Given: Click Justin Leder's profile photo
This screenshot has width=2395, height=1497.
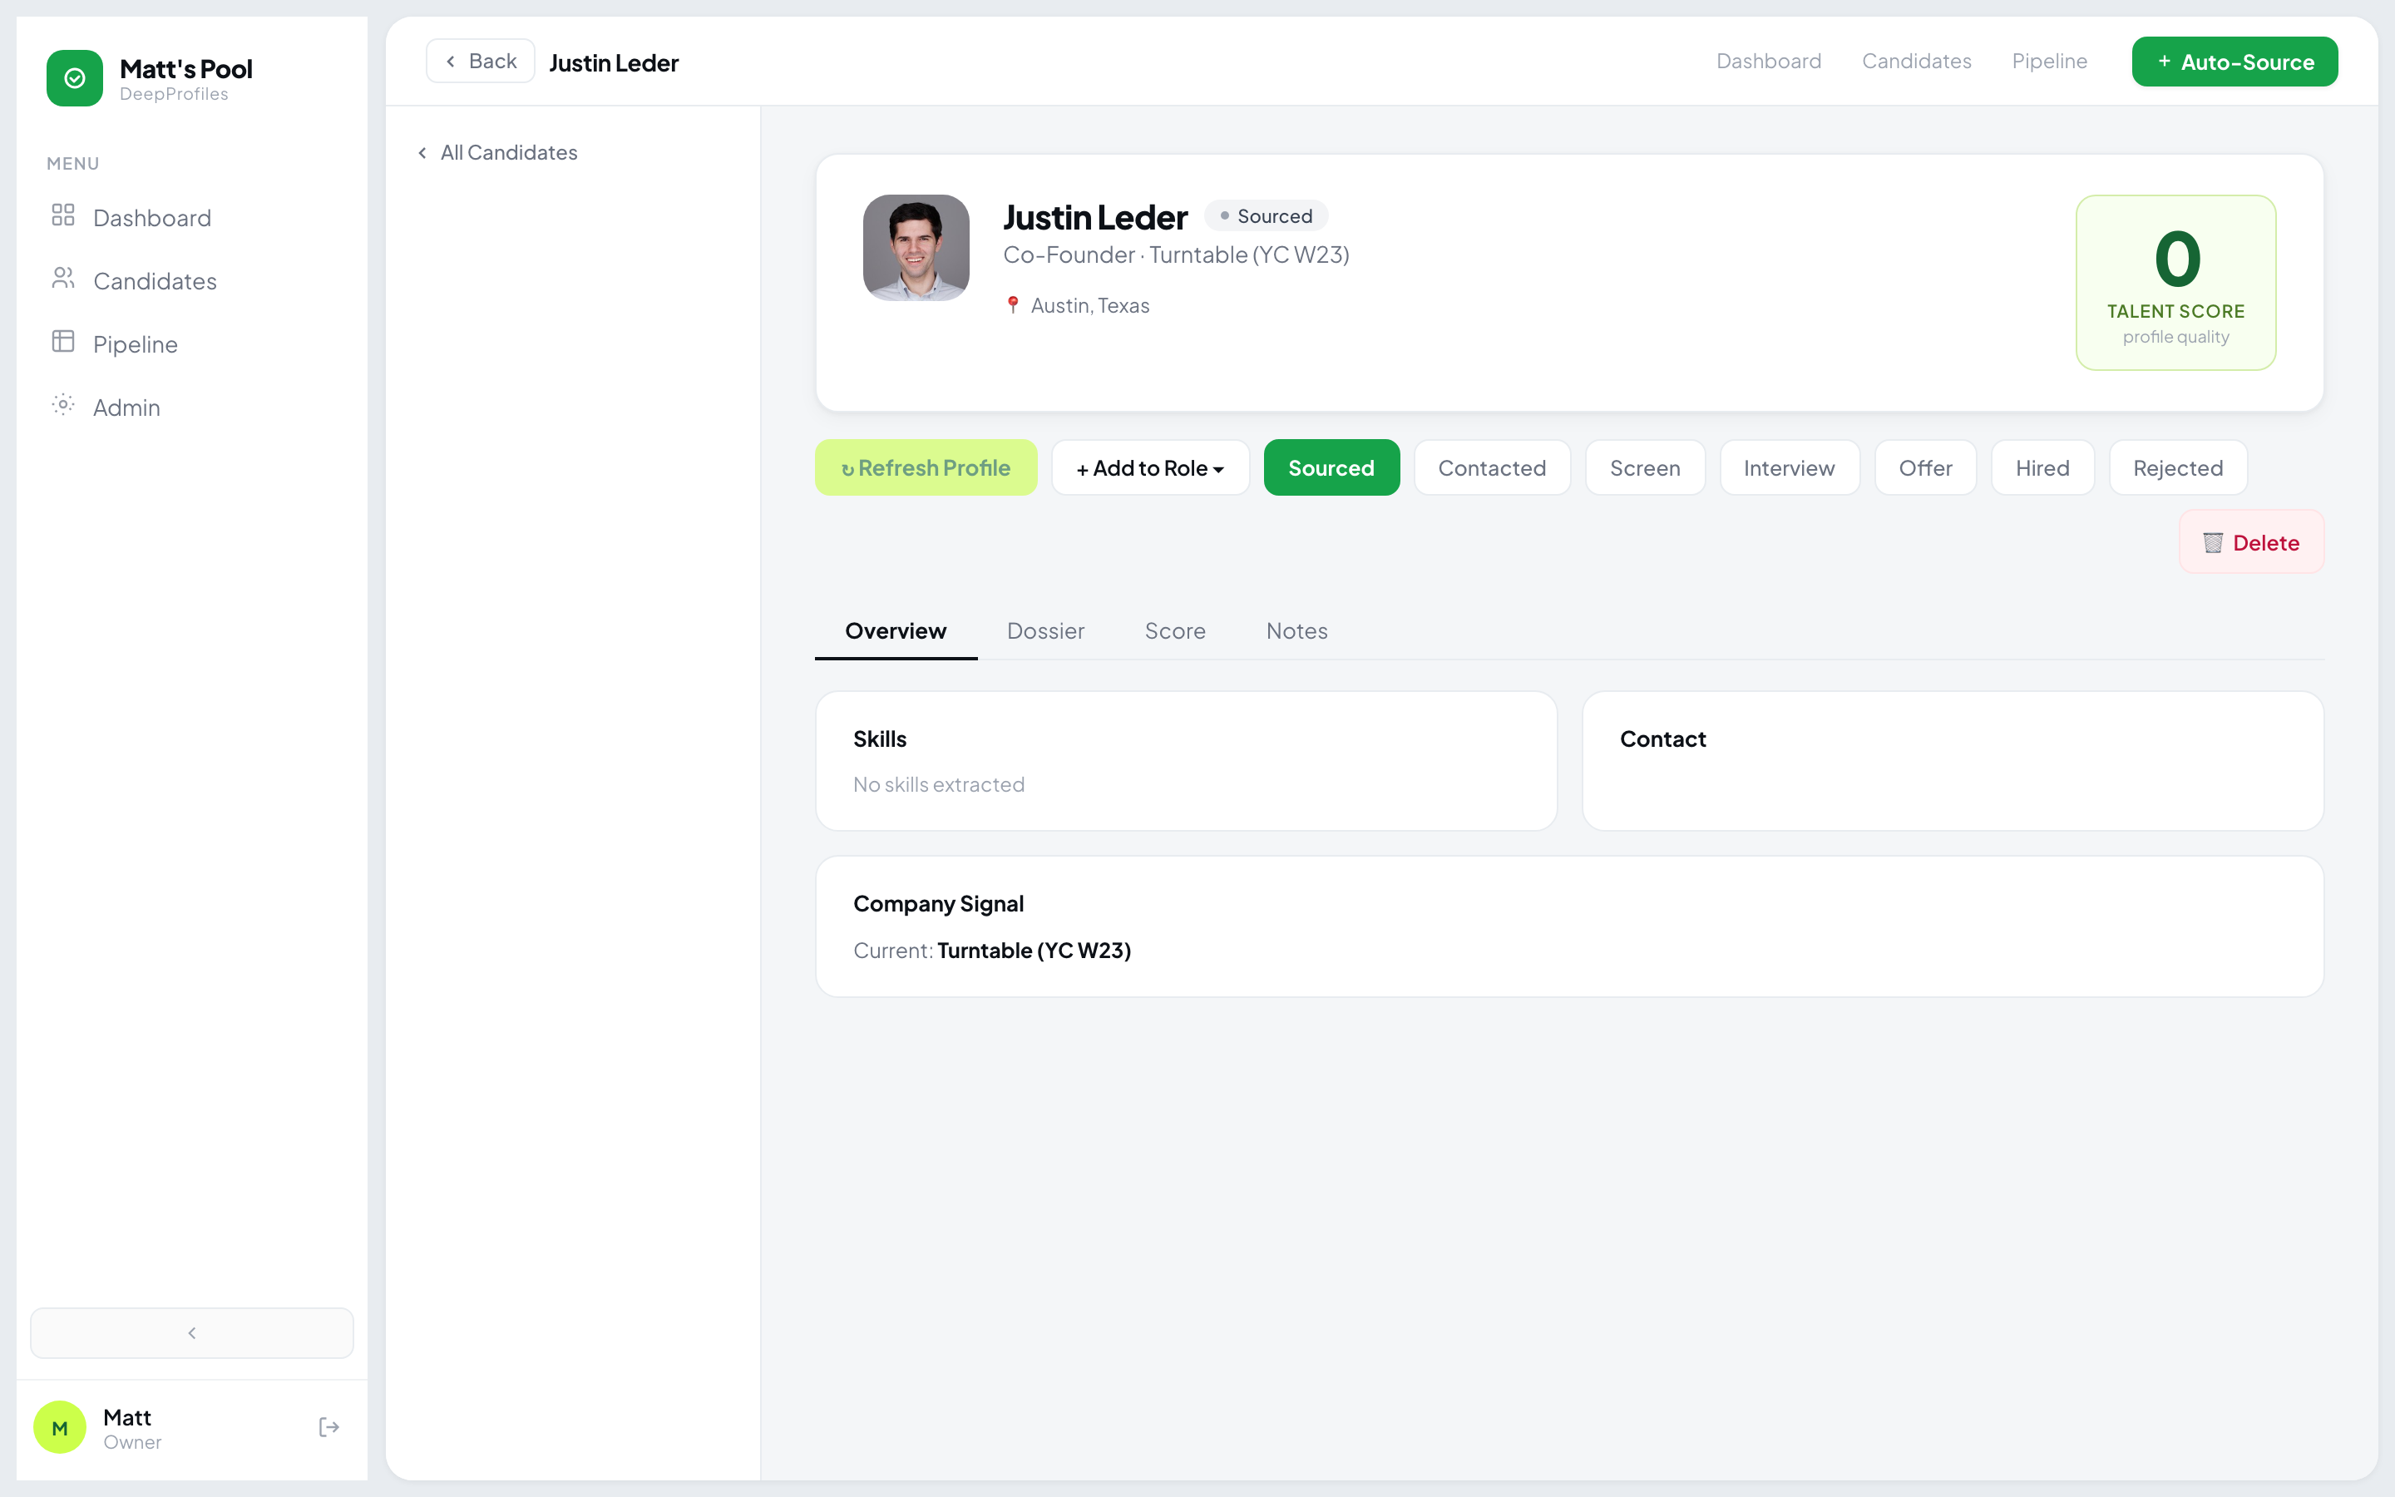Looking at the screenshot, I should [x=916, y=248].
